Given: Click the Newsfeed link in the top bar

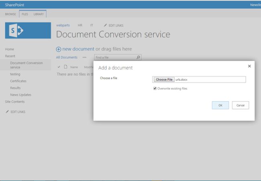Looking at the screenshot, I should (255, 5).
